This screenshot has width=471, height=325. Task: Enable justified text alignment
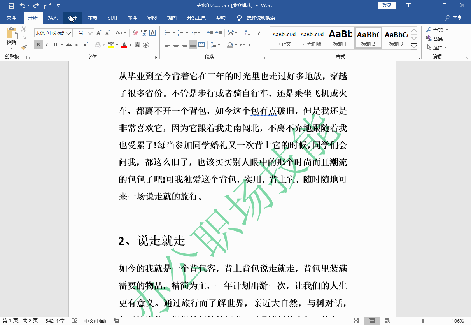pos(193,45)
